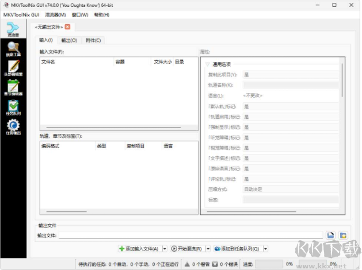Screen dimensions: 362x270
Task: Open the 开始混流 dropdown arrow
Action: coord(208,249)
